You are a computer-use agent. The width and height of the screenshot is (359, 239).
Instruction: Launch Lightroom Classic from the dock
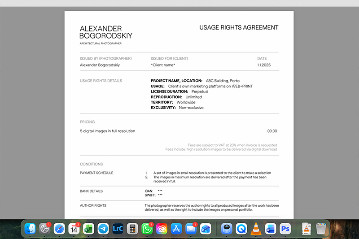(118, 229)
